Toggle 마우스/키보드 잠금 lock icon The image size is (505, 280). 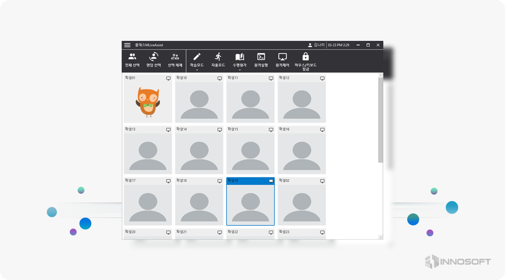point(306,56)
